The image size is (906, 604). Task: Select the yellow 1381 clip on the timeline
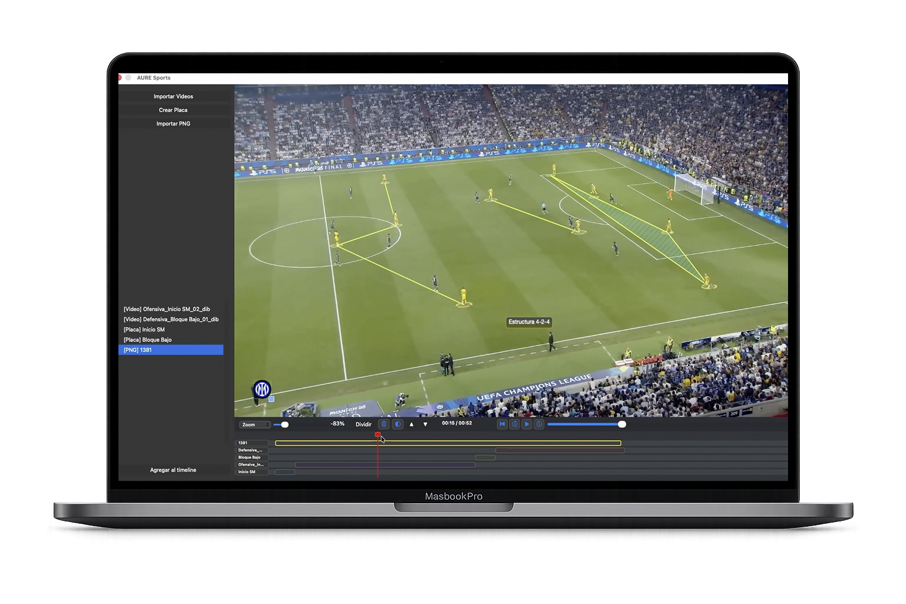[448, 443]
